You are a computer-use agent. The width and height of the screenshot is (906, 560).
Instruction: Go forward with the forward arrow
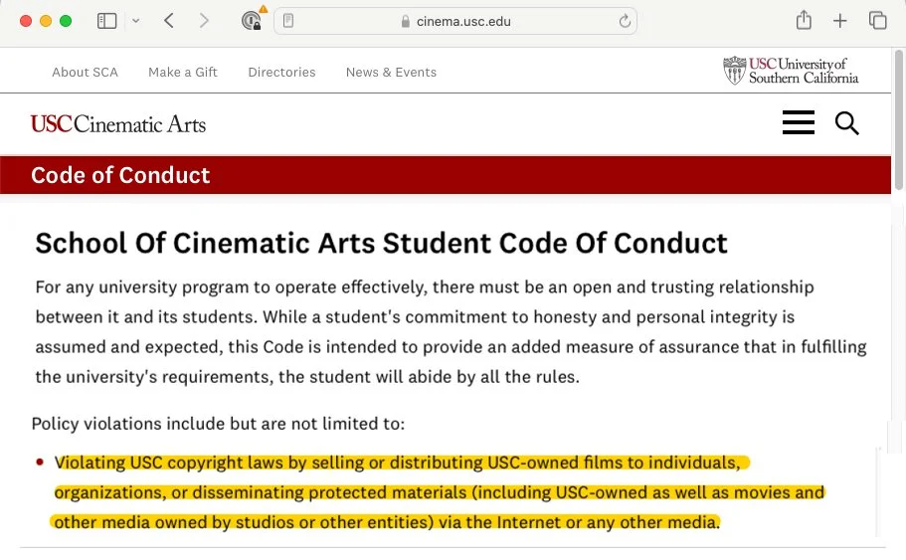point(204,21)
